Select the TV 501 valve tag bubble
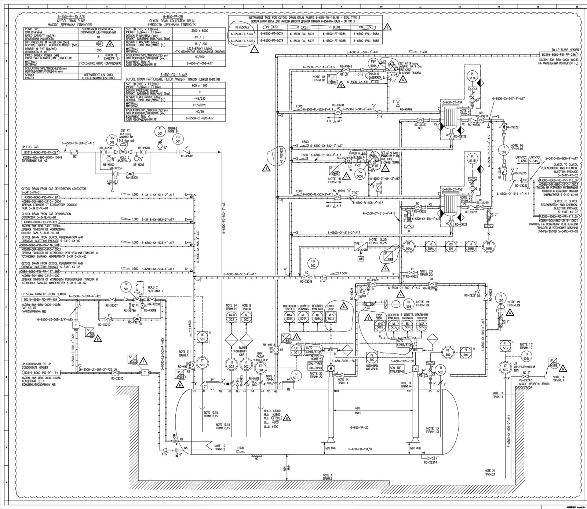 (126, 286)
